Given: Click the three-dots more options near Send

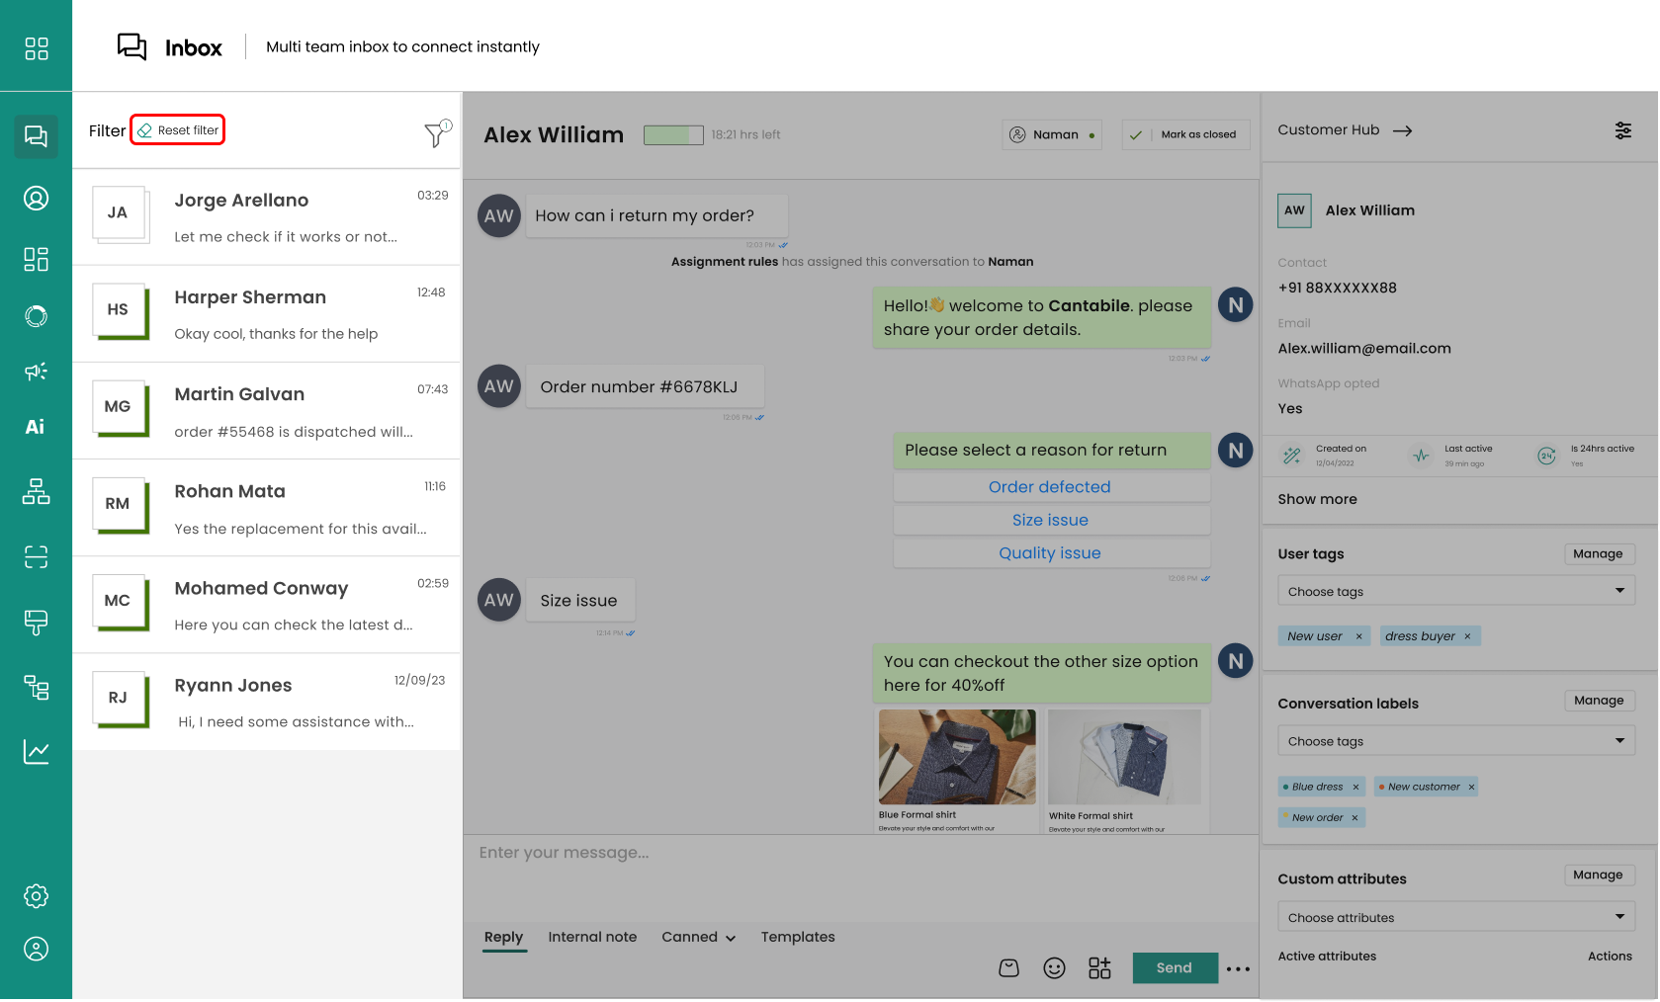Looking at the screenshot, I should pyautogui.click(x=1238, y=969).
